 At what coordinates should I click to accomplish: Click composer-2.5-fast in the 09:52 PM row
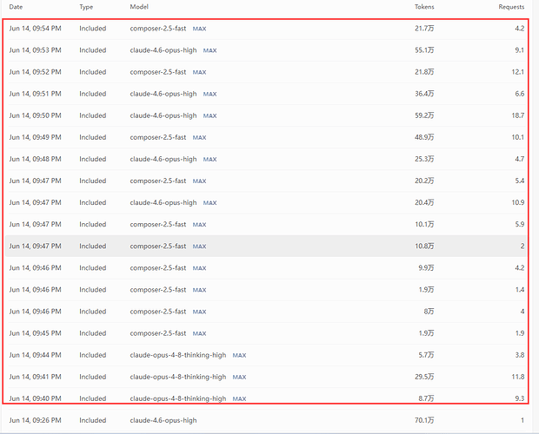coord(158,72)
